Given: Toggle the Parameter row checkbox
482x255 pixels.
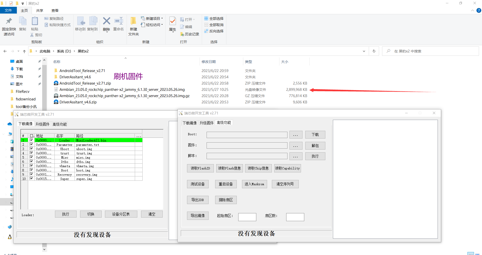Looking at the screenshot, I should click(x=31, y=144).
